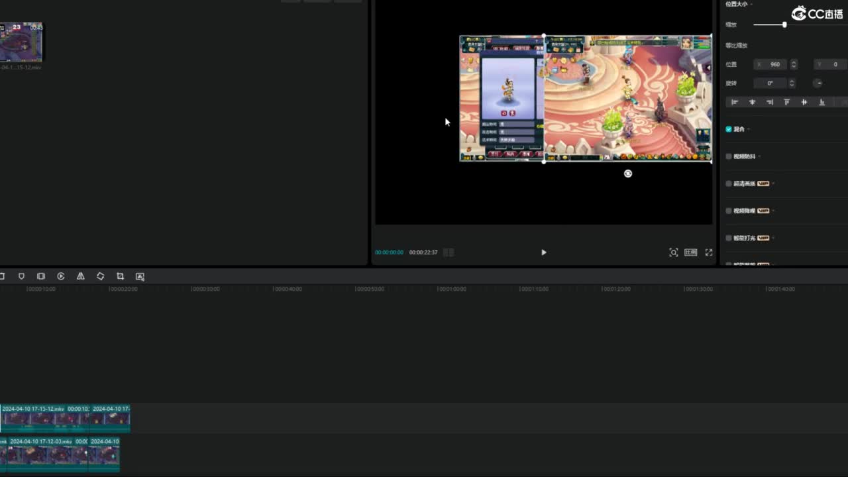Expand the 智能打光 section arrow

click(773, 238)
